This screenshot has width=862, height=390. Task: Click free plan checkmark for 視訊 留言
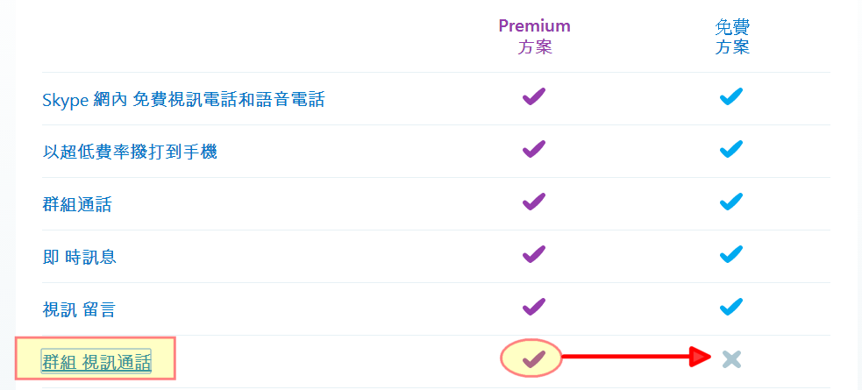(x=730, y=307)
